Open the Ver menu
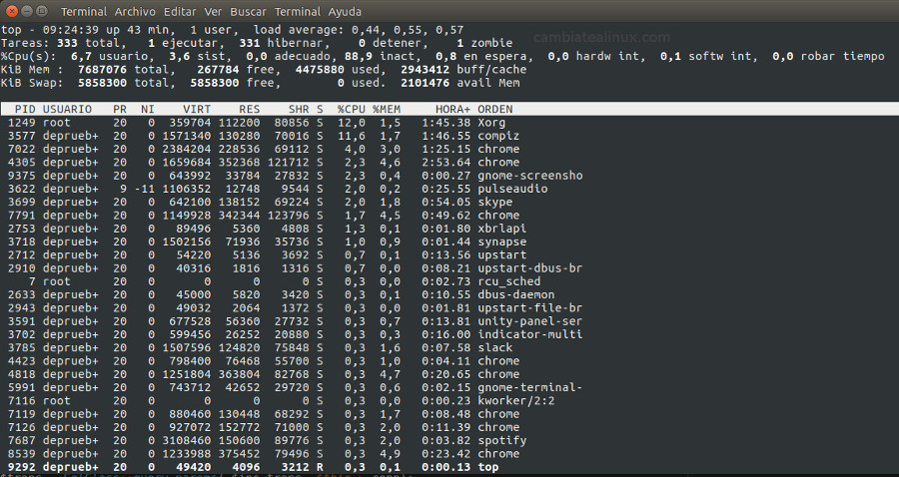This screenshot has width=899, height=477. [213, 11]
